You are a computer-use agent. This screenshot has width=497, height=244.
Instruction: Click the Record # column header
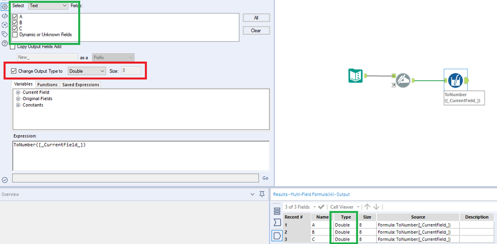[297, 217]
